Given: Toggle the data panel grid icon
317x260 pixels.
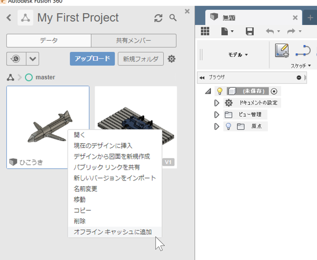Looking at the screenshot, I should (205, 31).
